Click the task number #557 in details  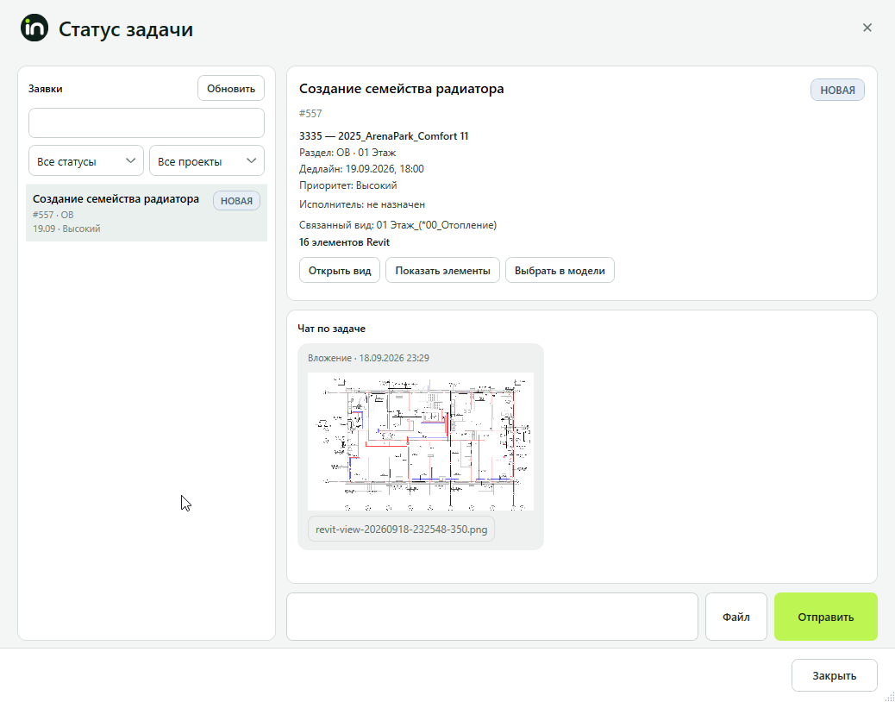click(x=310, y=114)
